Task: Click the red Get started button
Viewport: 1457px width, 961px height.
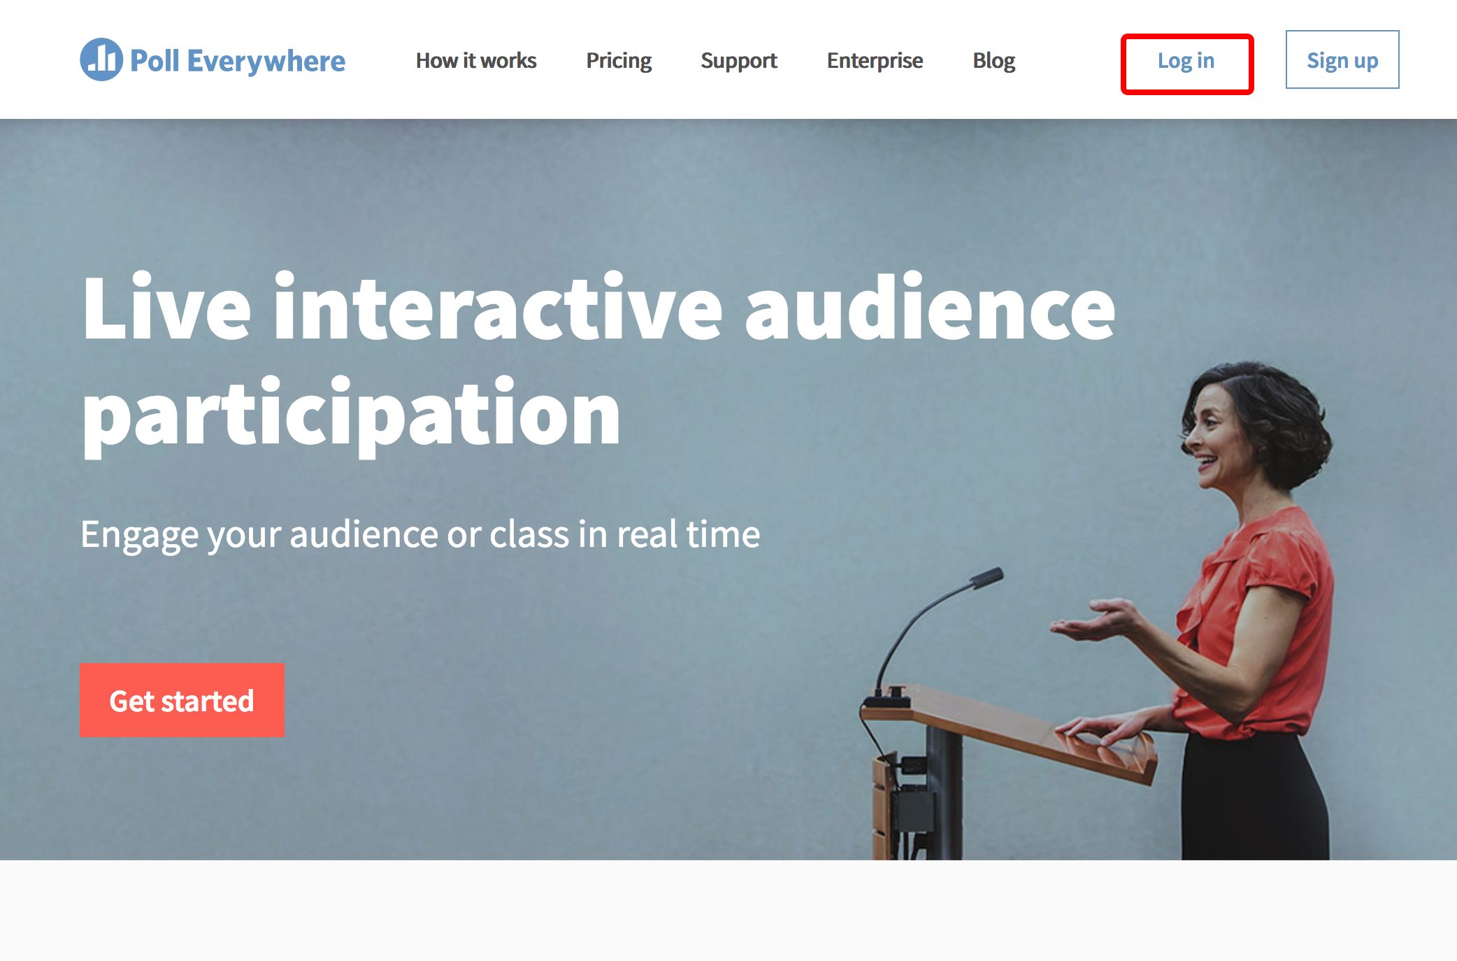Action: tap(182, 700)
